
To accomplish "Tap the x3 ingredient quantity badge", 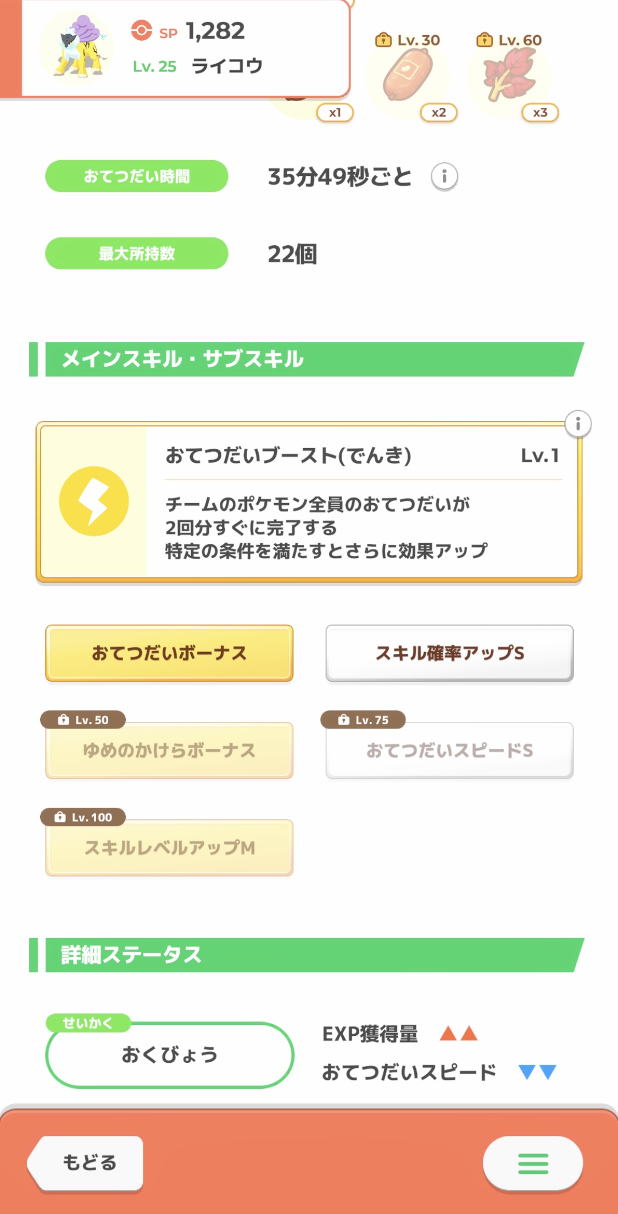I will [x=540, y=113].
